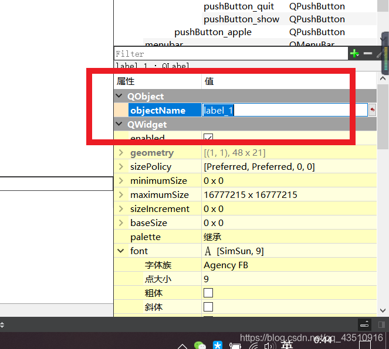
Task: Expand the geometry property
Action: (121, 152)
